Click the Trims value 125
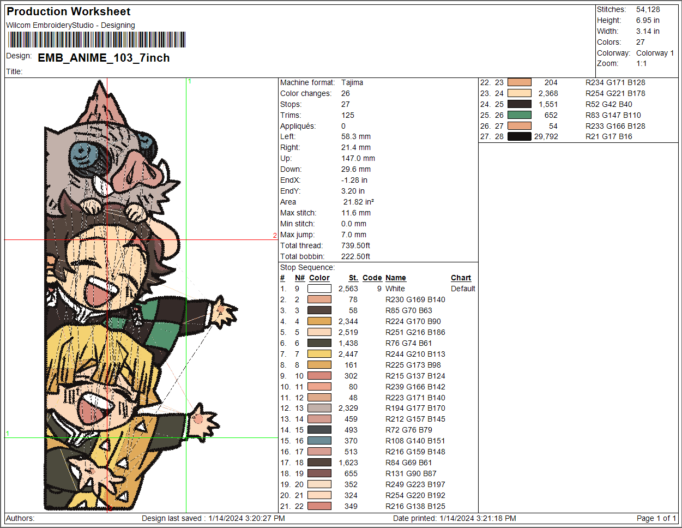682x528 pixels. point(348,115)
